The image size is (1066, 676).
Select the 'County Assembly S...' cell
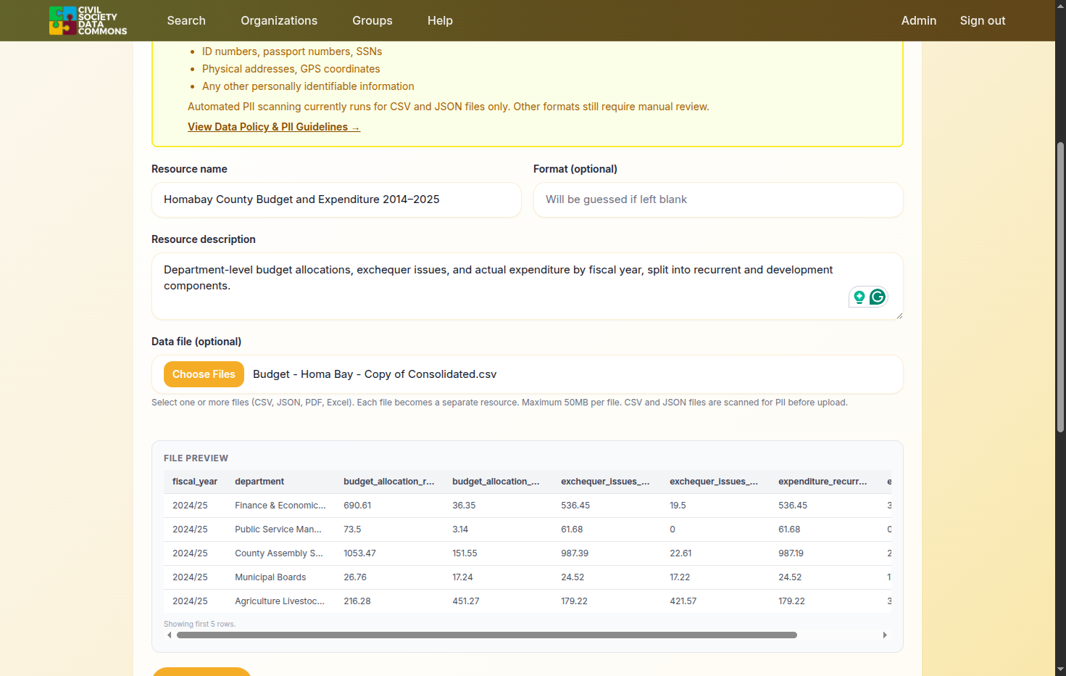[x=279, y=553]
